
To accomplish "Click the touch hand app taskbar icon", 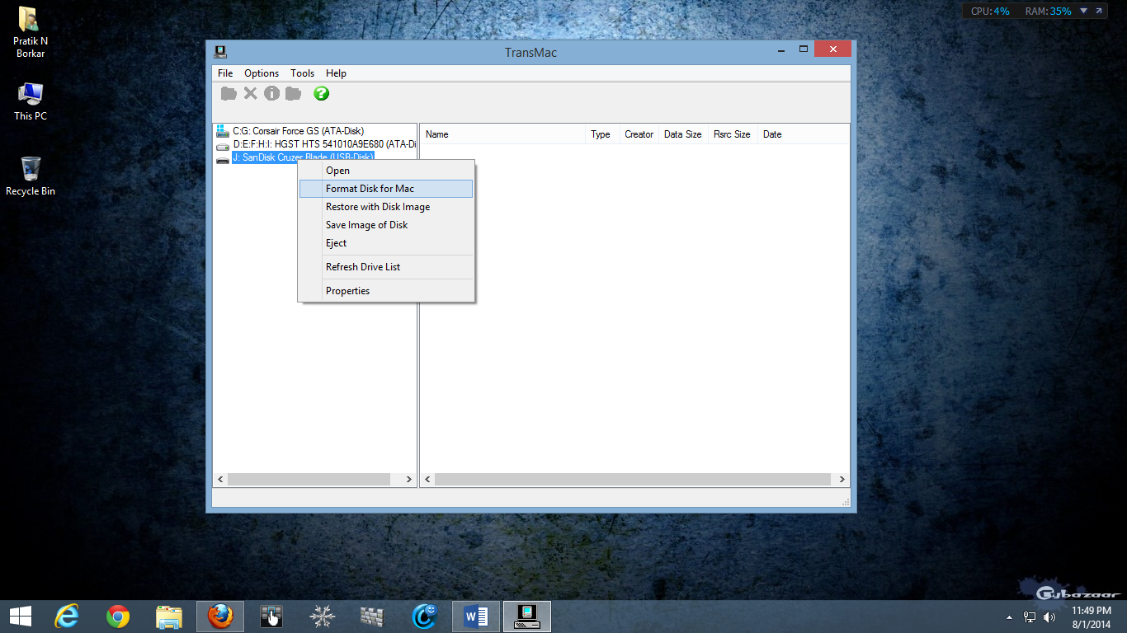I will 271,617.
